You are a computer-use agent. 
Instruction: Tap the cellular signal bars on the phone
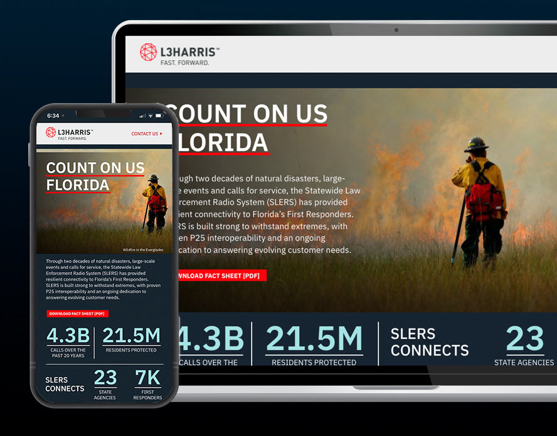(x=142, y=116)
